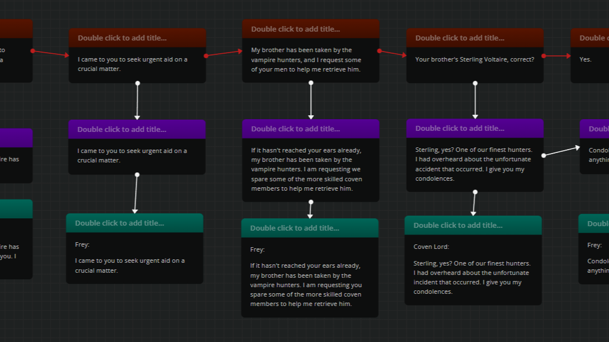Select red node 'Your brother's Sterling Voltaire, correct?'

point(475,59)
